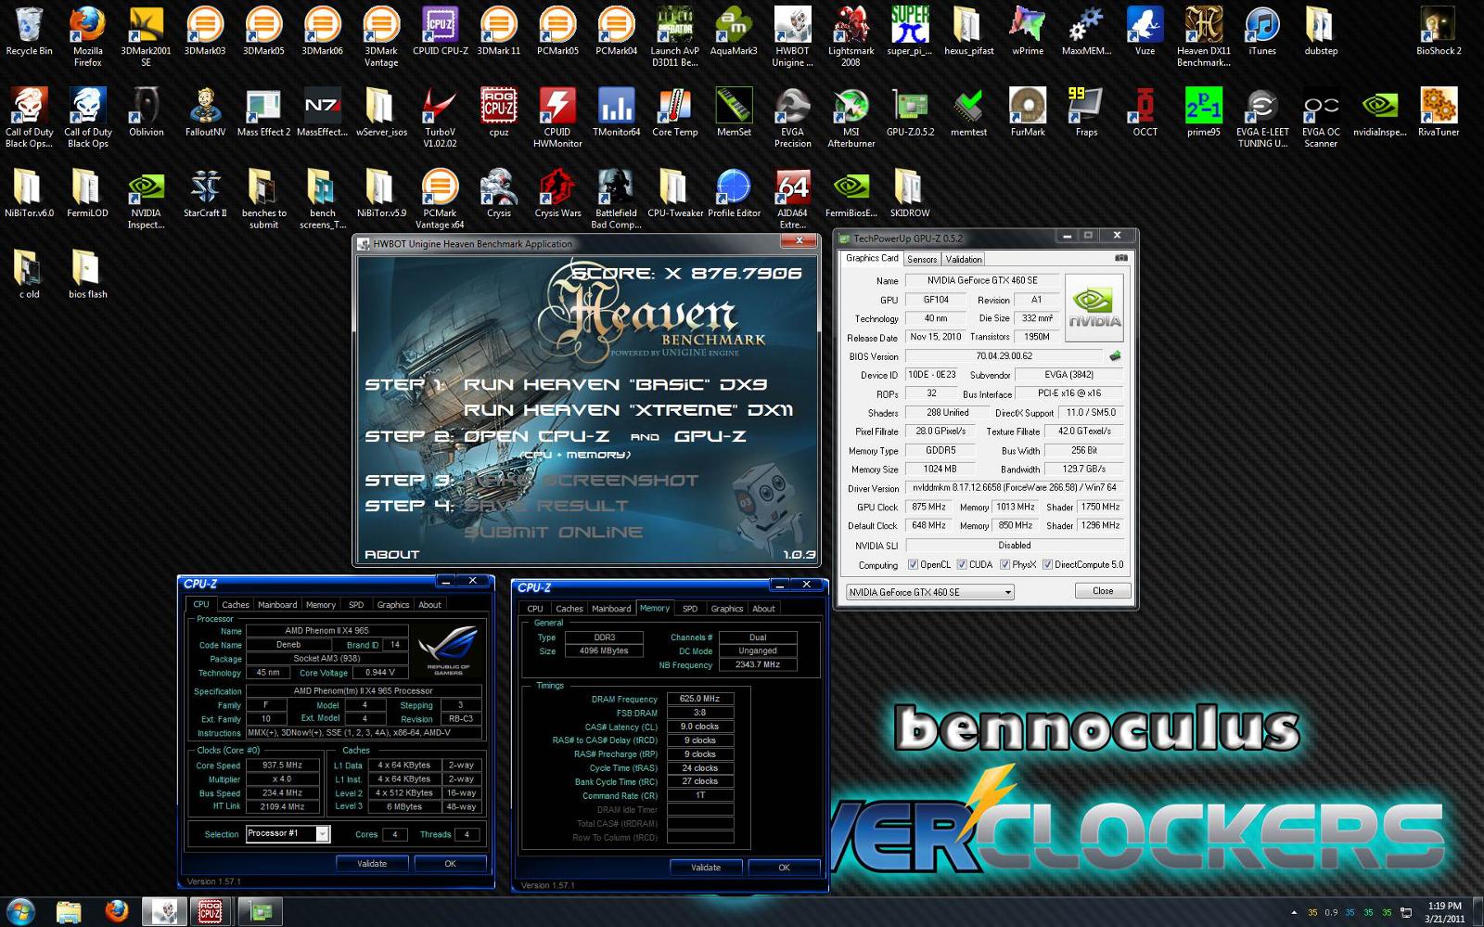The image size is (1484, 927).
Task: Click OK in the CPU-Z Memory window
Action: tap(784, 867)
